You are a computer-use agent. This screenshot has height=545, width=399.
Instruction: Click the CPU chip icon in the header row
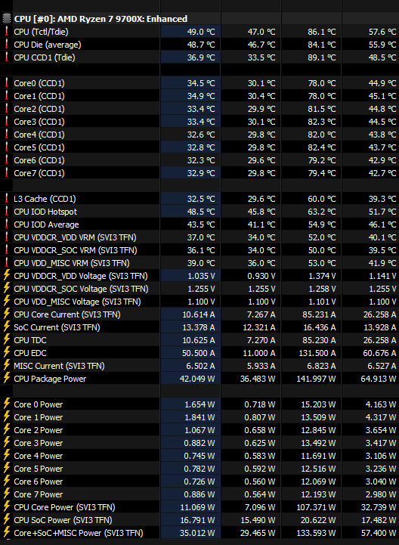[x=7, y=18]
